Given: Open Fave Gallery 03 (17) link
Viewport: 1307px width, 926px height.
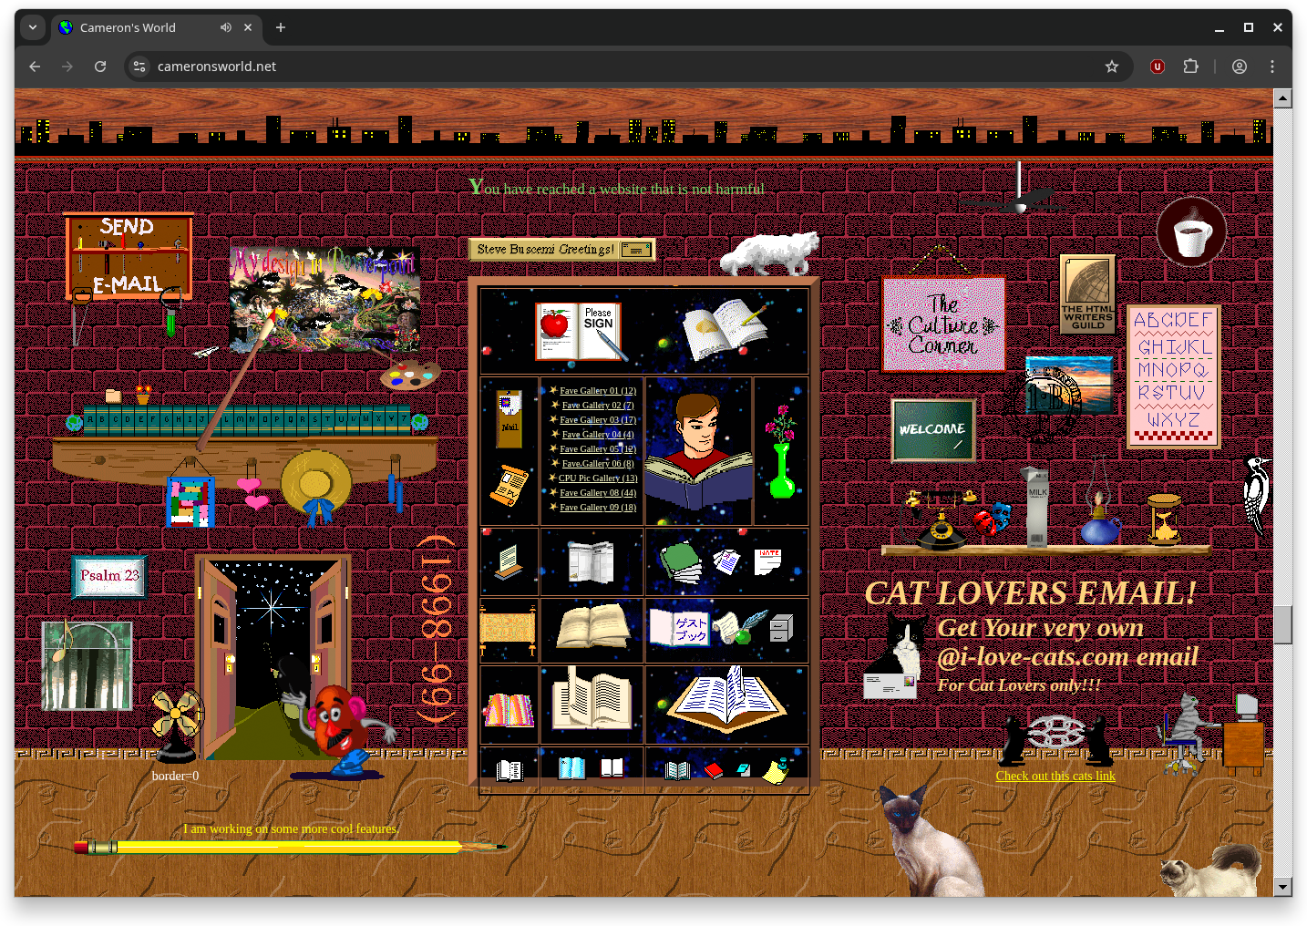Looking at the screenshot, I should (x=598, y=420).
